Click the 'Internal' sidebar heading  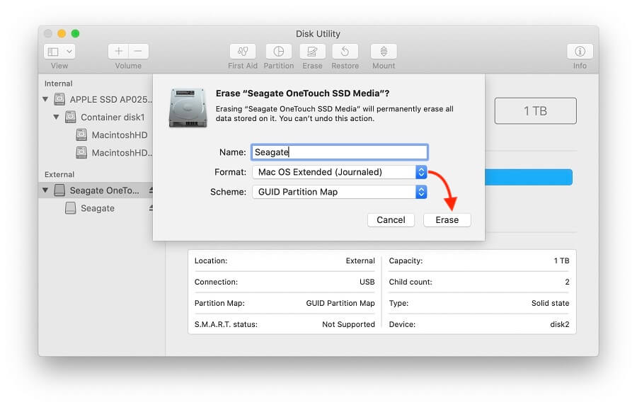pos(59,84)
